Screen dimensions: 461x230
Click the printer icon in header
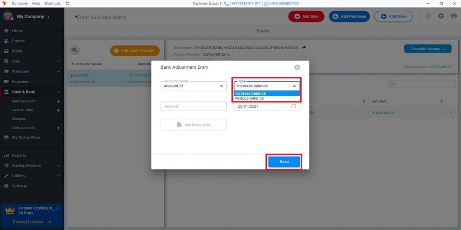pos(454,16)
